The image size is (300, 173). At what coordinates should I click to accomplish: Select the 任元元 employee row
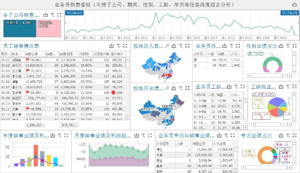pos(17,65)
